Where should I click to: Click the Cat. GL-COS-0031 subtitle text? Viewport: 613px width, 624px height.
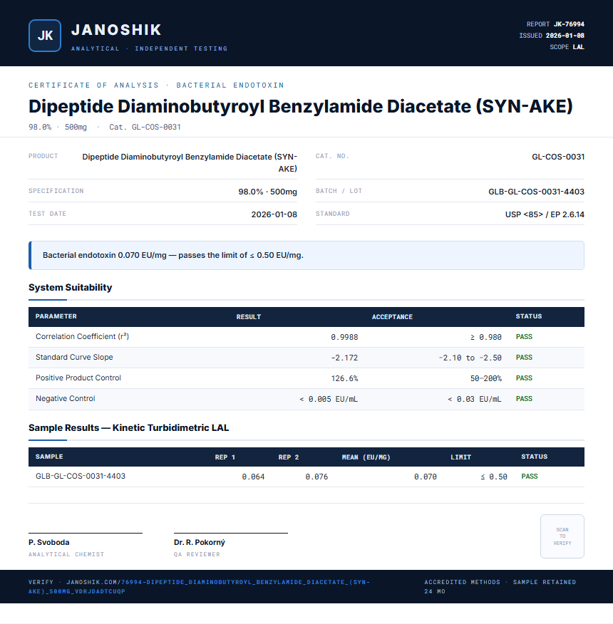pos(145,127)
